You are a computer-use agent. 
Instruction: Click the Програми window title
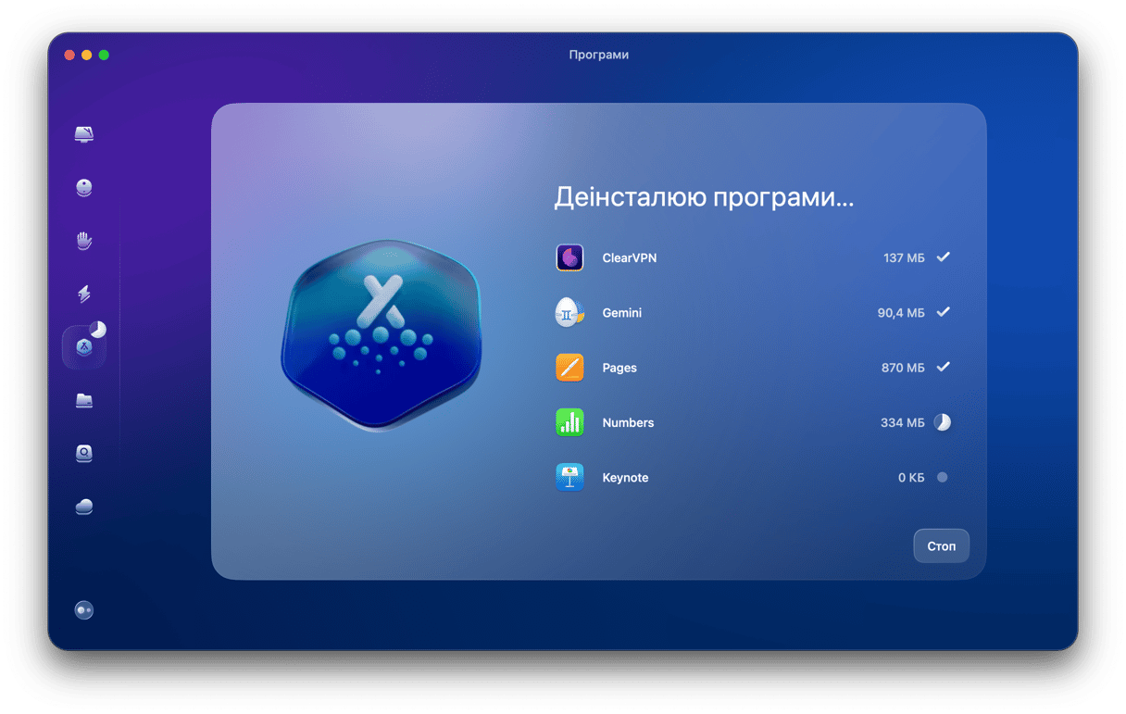click(599, 55)
